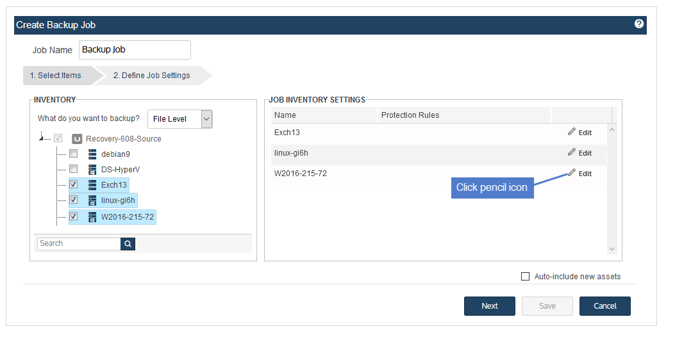Enable Auto-include new assets checkbox
The image size is (675, 342).
pyautogui.click(x=525, y=276)
